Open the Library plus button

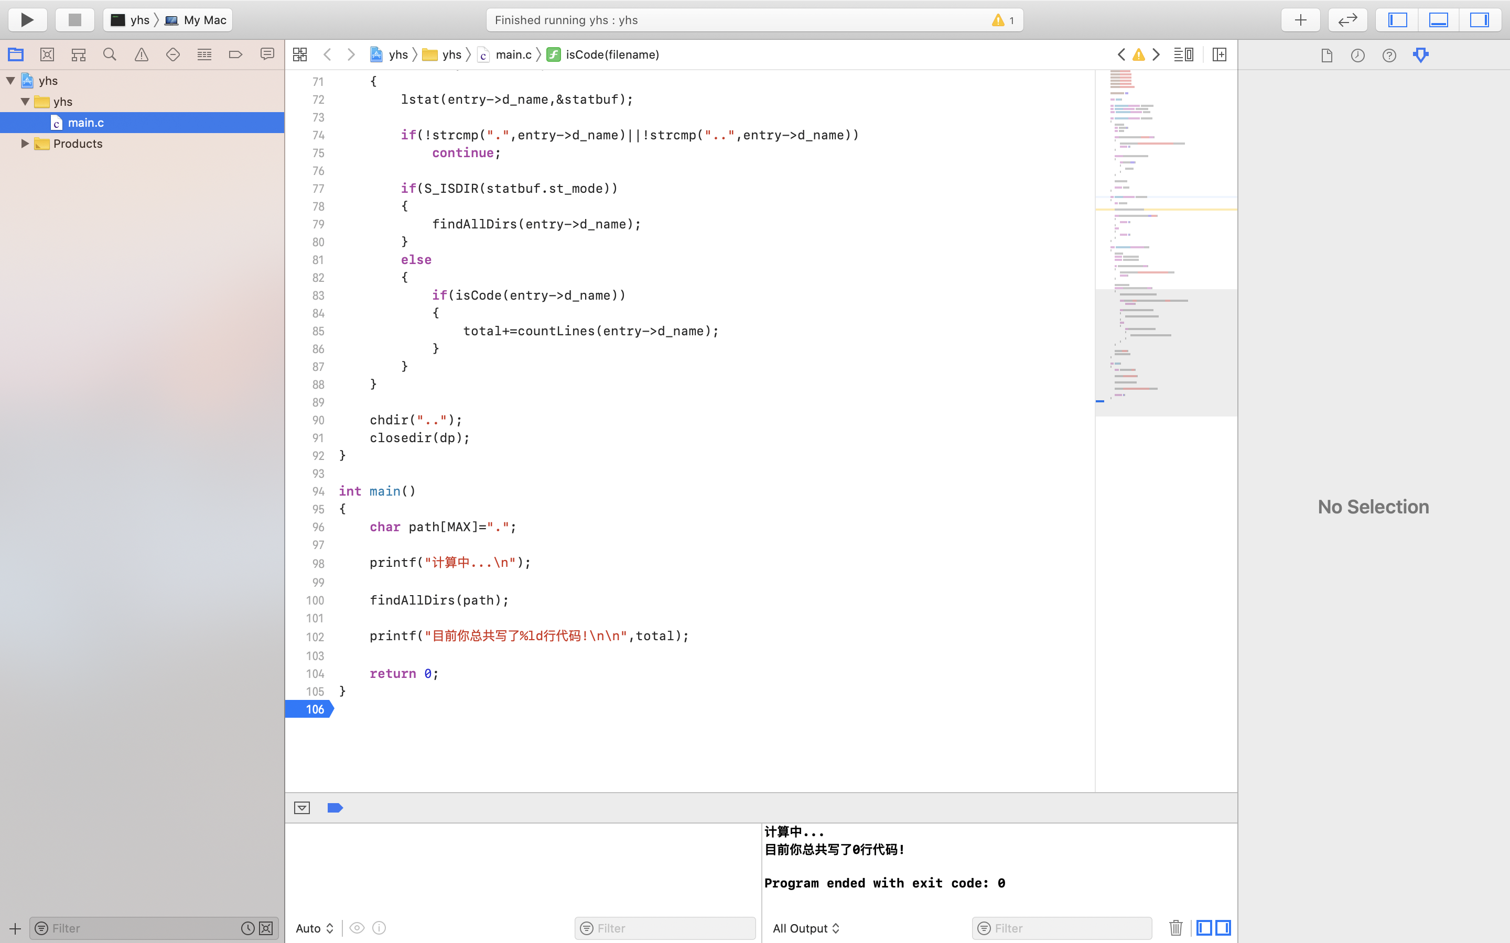click(x=1300, y=20)
